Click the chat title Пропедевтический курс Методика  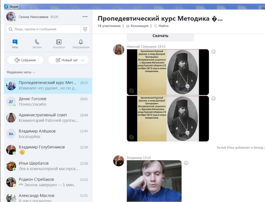160,18
